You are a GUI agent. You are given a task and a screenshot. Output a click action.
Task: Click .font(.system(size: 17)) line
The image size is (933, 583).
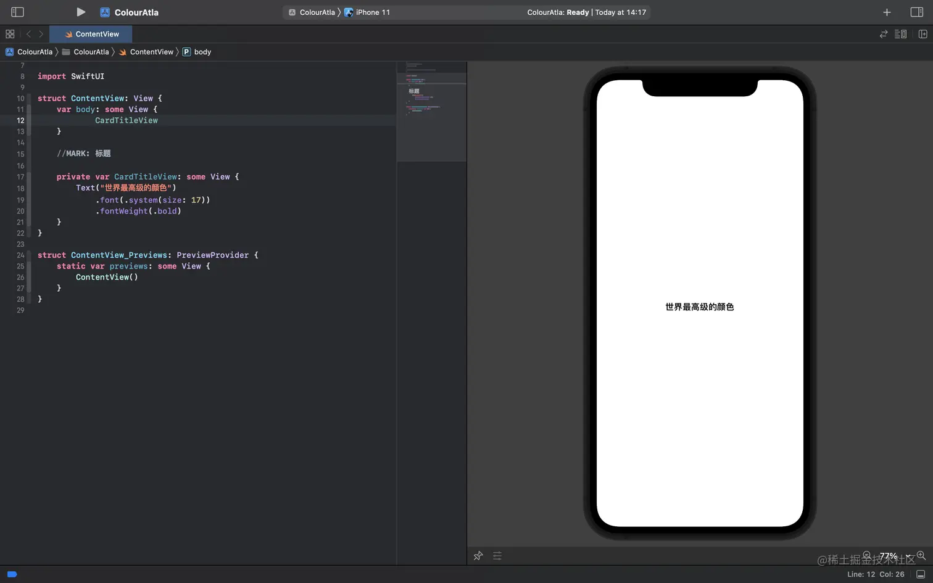point(152,200)
